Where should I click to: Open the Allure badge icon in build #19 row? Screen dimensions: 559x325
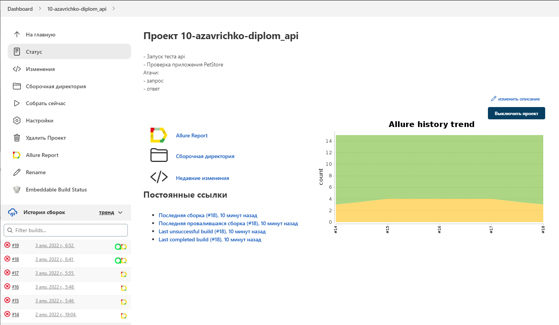[x=124, y=247]
